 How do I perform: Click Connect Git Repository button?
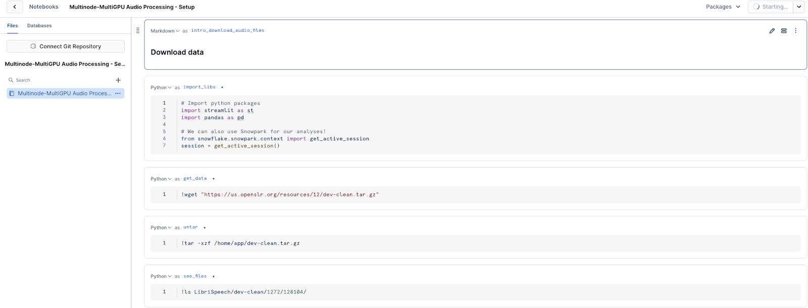[x=66, y=46]
